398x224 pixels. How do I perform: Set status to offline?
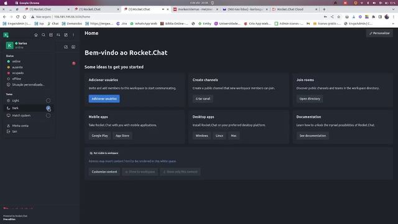click(x=17, y=79)
